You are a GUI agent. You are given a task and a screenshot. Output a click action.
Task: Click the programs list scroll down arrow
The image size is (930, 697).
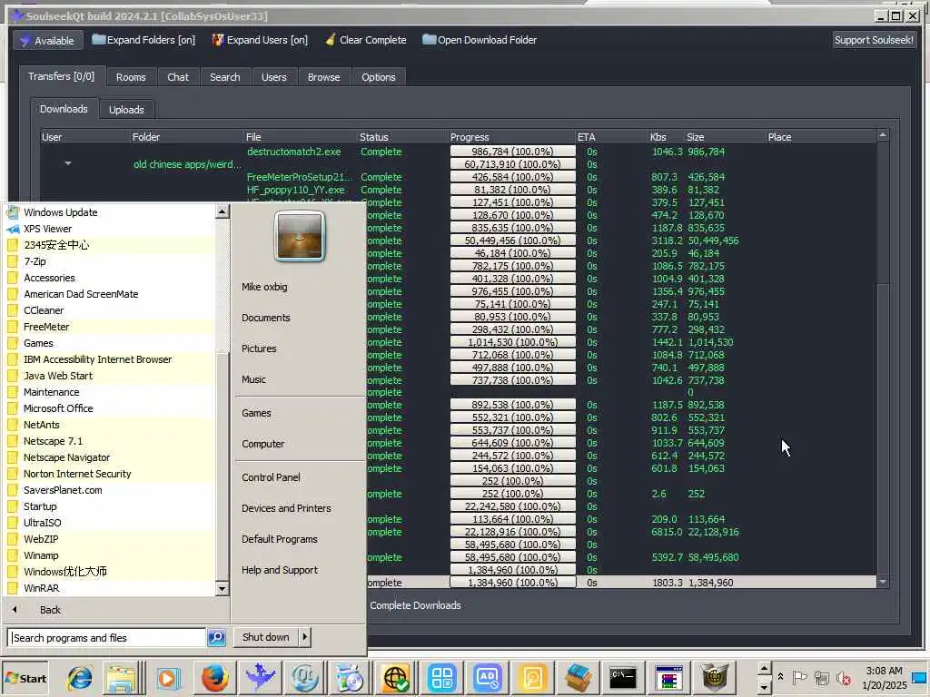pyautogui.click(x=223, y=588)
